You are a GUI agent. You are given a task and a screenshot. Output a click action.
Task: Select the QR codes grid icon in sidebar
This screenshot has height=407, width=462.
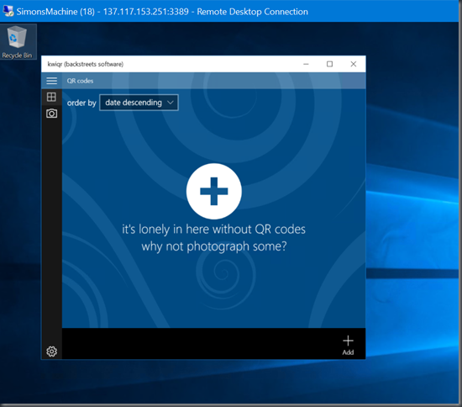click(x=51, y=97)
